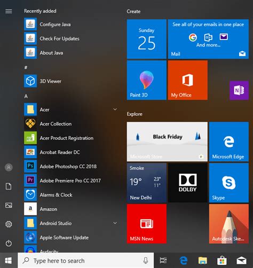Image resolution: width=253 pixels, height=268 pixels.
Task: Click the Windows Start button
Action: point(9,261)
